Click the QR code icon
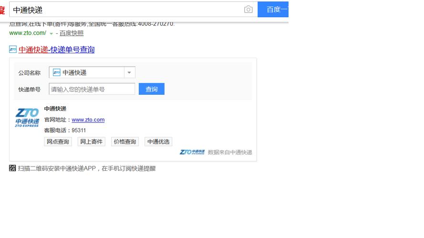424x238 pixels. [x=12, y=168]
